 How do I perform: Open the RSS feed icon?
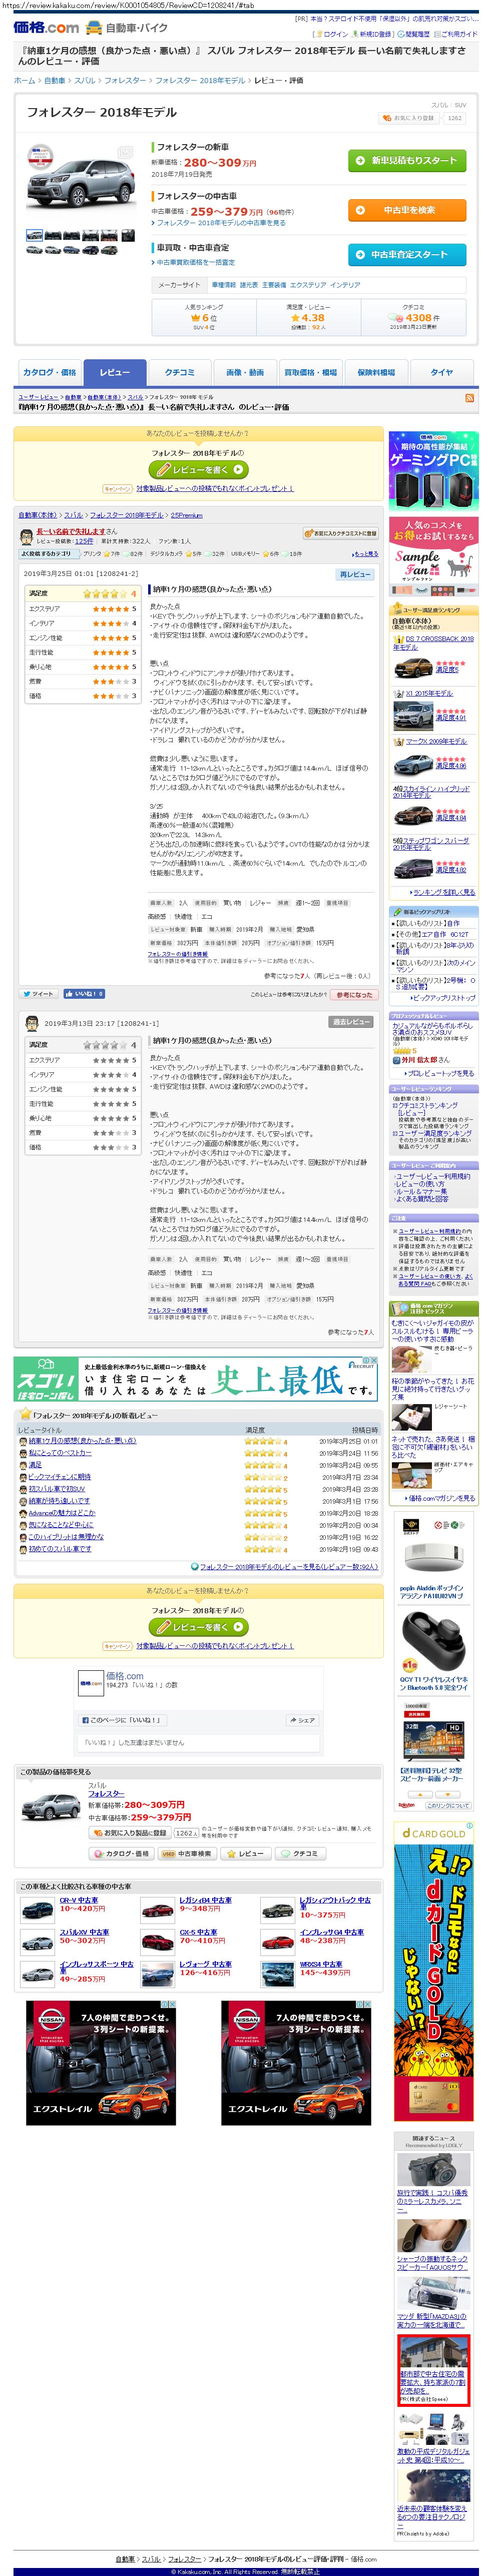pyautogui.click(x=469, y=398)
